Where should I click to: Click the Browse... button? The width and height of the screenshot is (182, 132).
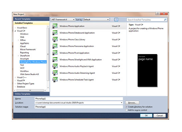pos(132,103)
